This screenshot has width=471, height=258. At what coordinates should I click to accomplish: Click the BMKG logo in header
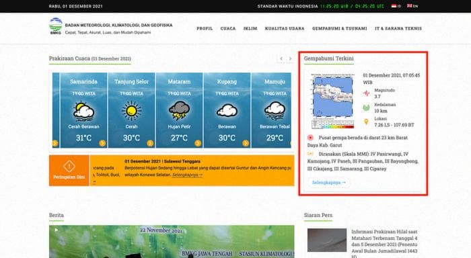click(56, 26)
